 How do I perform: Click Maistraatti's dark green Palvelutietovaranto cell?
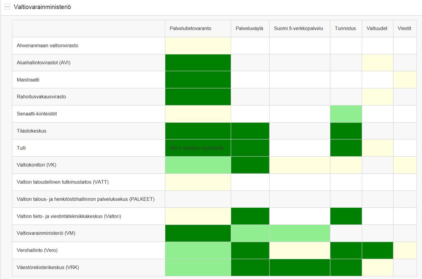tap(198, 80)
